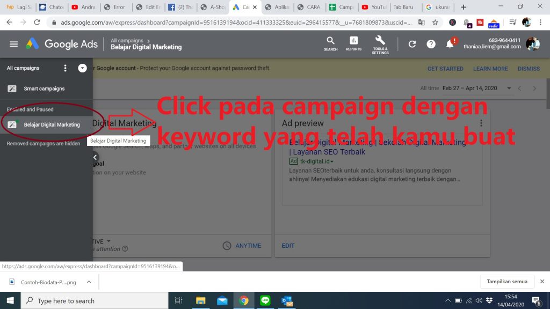550x309 pixels.
Task: Select Smart campaigns in the sidebar
Action: tap(44, 89)
